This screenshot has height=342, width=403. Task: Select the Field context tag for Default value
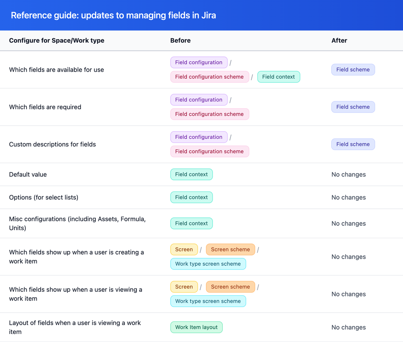(x=191, y=174)
